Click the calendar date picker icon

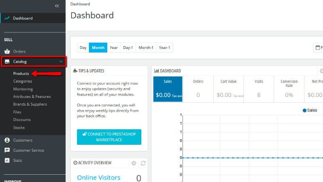[318, 47]
